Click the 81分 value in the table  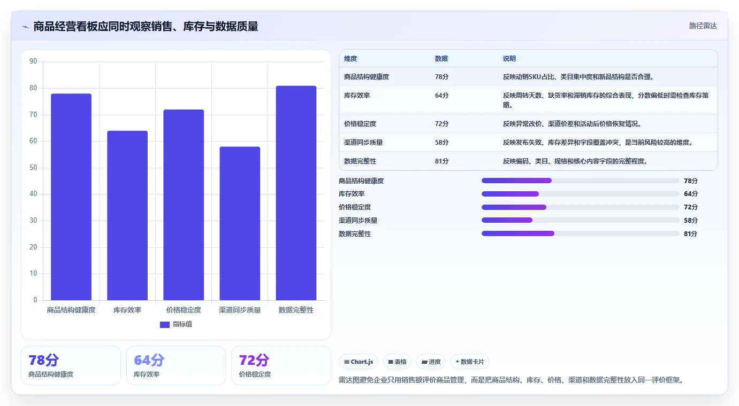click(x=442, y=161)
